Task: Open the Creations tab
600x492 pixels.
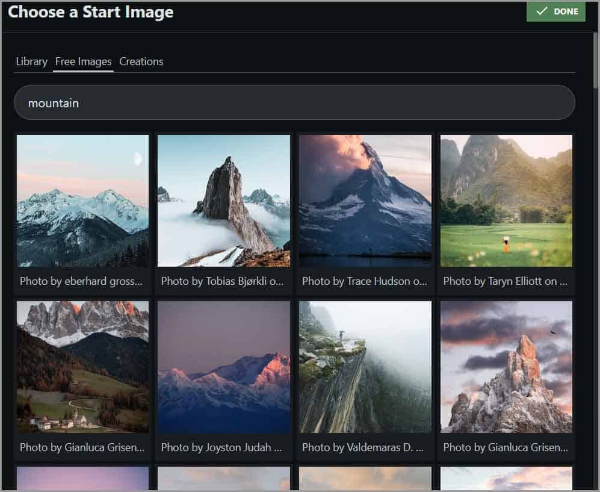Action: pyautogui.click(x=141, y=61)
